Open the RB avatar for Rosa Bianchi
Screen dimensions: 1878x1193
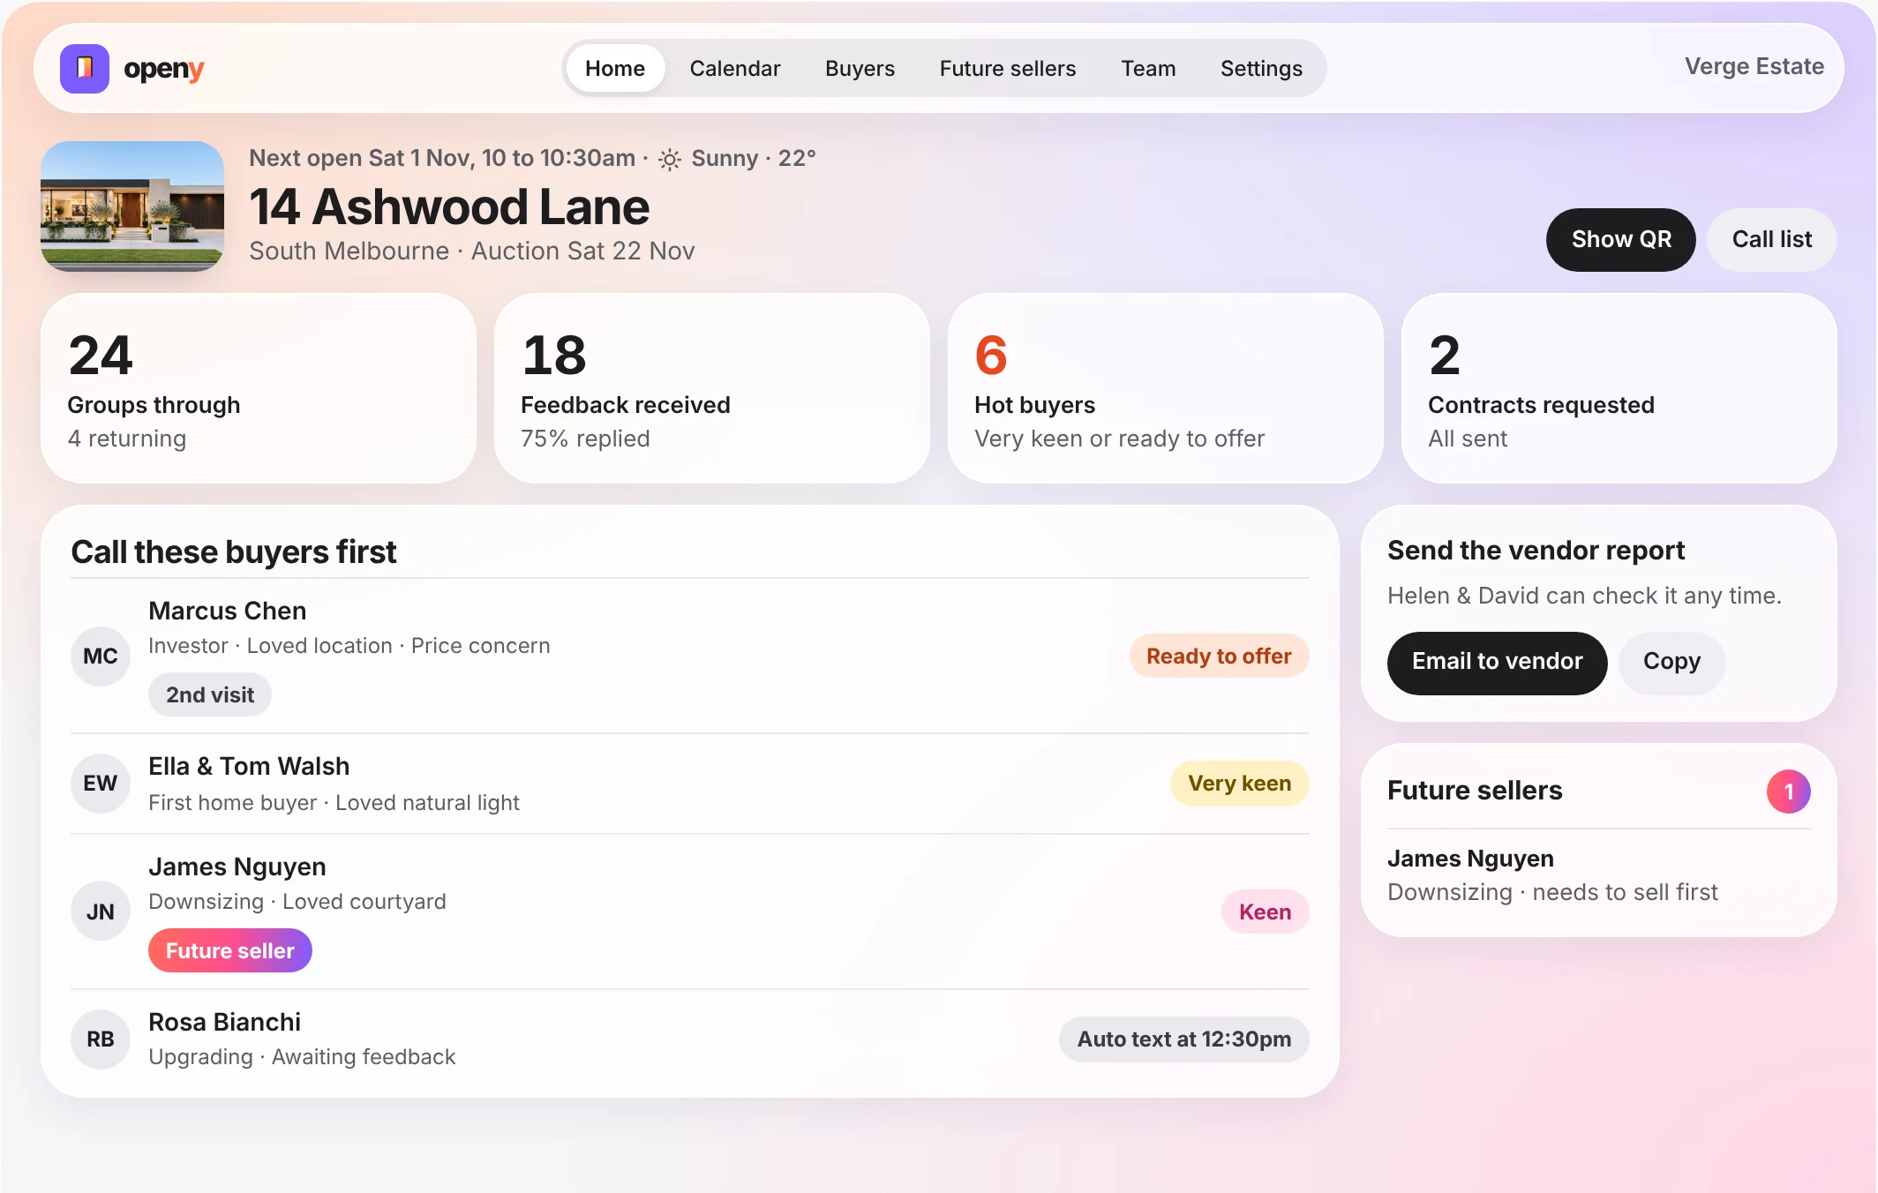[101, 1039]
